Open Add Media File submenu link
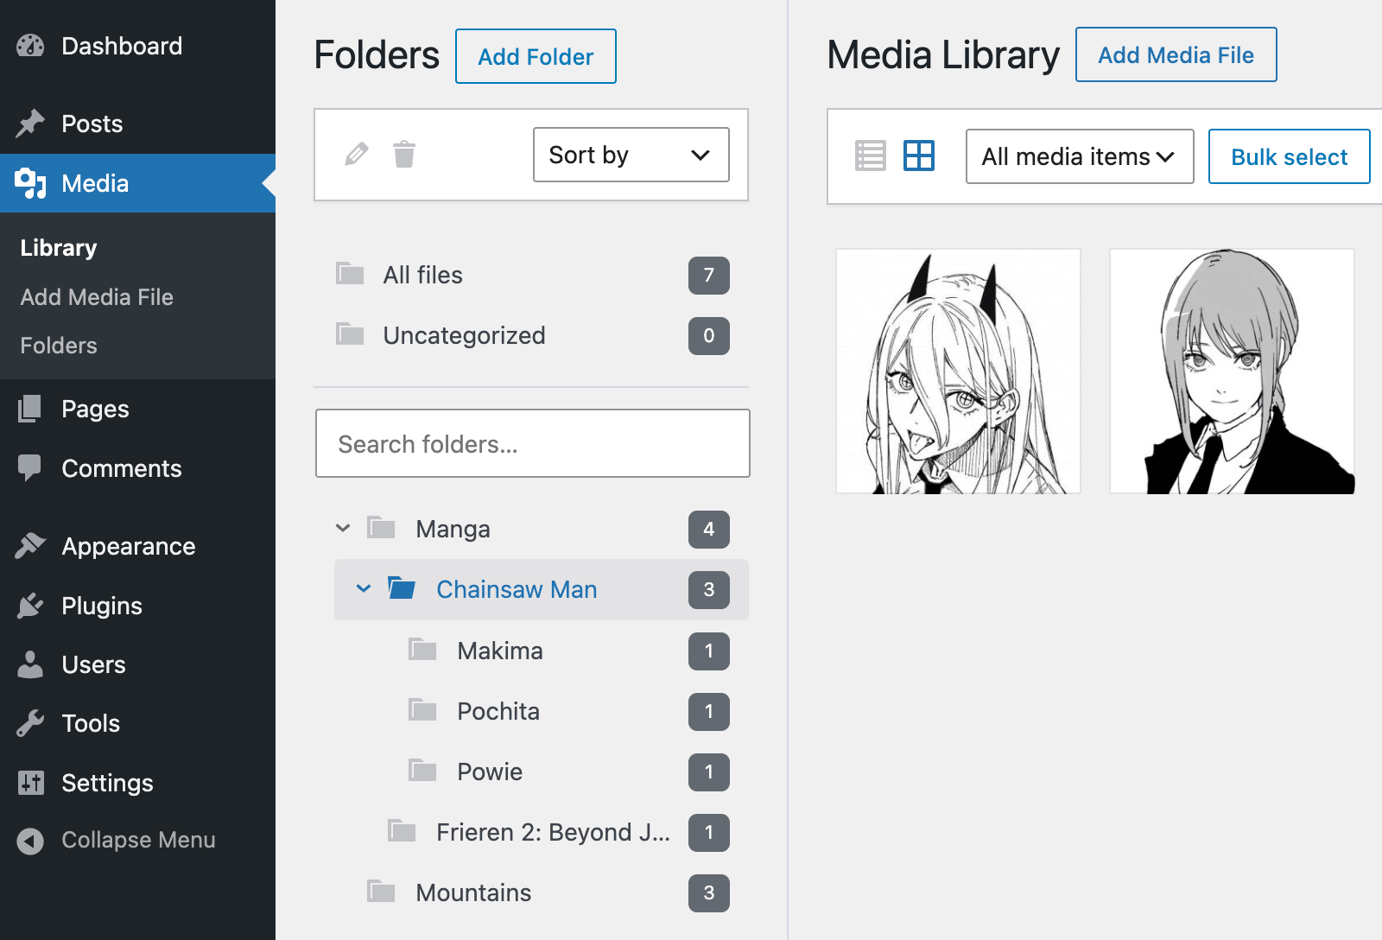The width and height of the screenshot is (1382, 940). pos(97,297)
